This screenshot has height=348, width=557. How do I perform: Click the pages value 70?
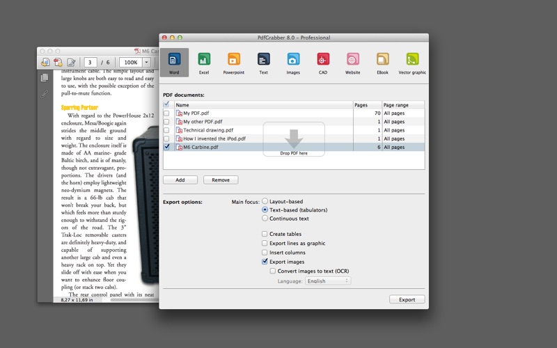coord(377,113)
